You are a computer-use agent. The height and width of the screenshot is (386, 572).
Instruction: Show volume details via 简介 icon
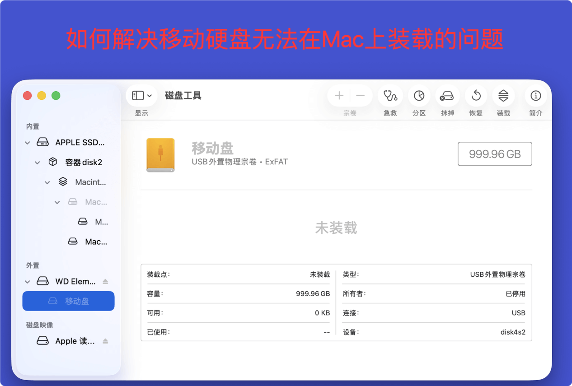(x=535, y=95)
